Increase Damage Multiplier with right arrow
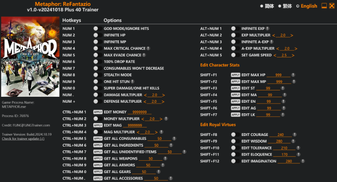The height and width of the screenshot is (182, 337). point(163,95)
